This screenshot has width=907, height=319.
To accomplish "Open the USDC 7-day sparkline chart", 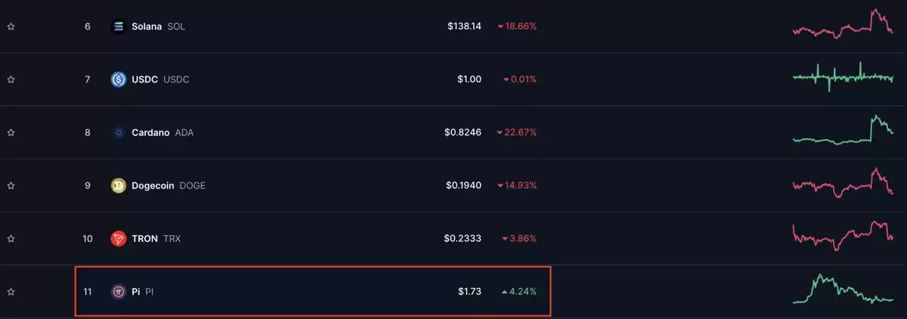I will click(843, 76).
